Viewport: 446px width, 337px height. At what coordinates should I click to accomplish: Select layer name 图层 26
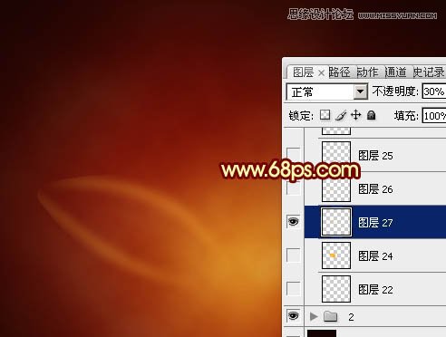(375, 189)
